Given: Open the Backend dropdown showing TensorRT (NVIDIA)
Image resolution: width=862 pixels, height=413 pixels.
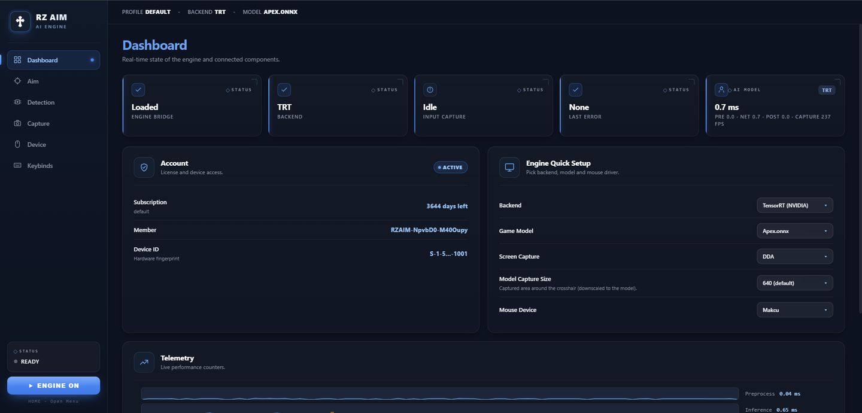Looking at the screenshot, I should [x=795, y=205].
